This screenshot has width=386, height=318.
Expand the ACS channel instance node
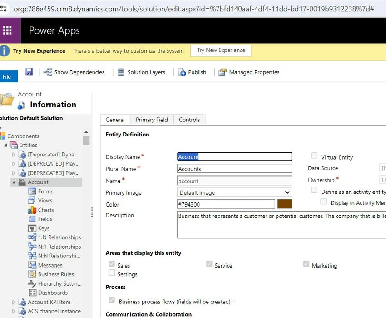pos(14,311)
